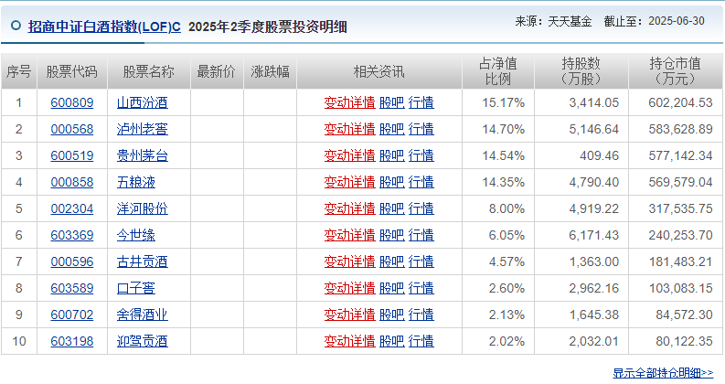The height and width of the screenshot is (384, 725).
Task: Open stock name 洋河股份
Action: coord(143,208)
